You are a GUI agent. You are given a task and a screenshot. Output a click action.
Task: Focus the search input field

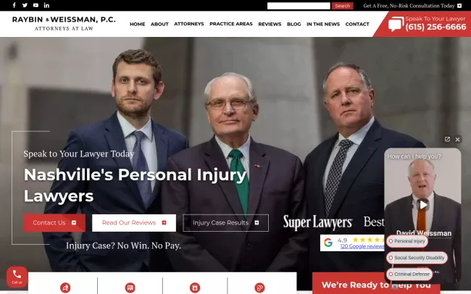pos(299,6)
